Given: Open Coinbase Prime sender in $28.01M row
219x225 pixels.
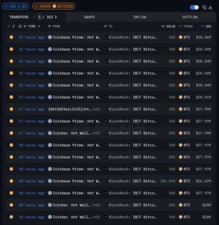Looking at the screenshot, I should 77,97.
